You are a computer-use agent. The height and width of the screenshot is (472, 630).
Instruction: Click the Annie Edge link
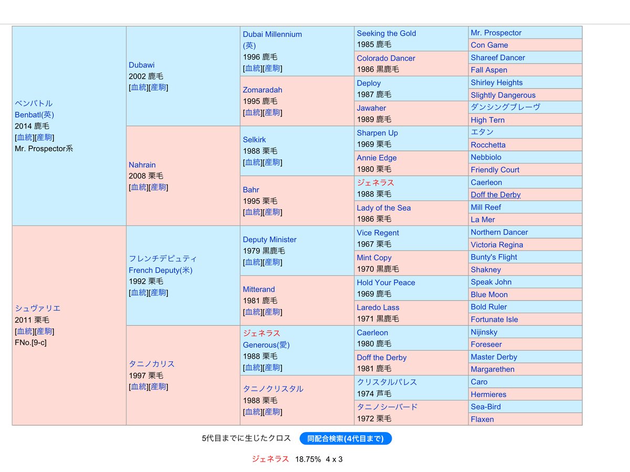(x=377, y=158)
